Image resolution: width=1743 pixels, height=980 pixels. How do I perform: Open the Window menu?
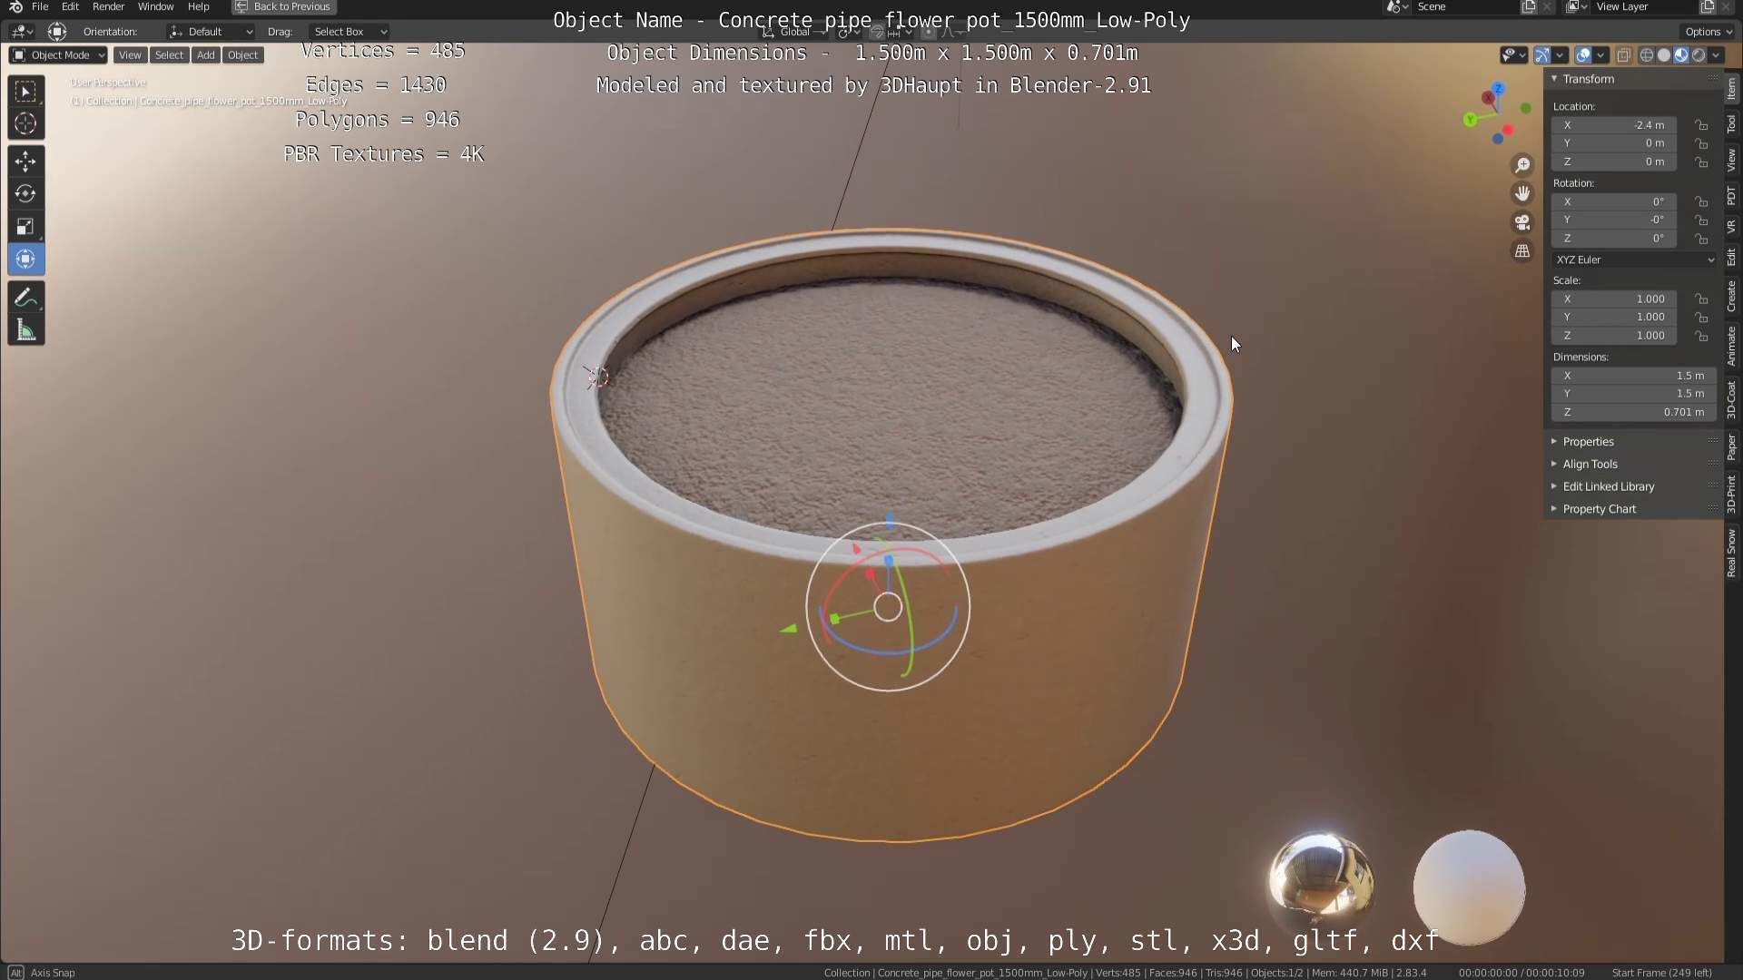155,6
